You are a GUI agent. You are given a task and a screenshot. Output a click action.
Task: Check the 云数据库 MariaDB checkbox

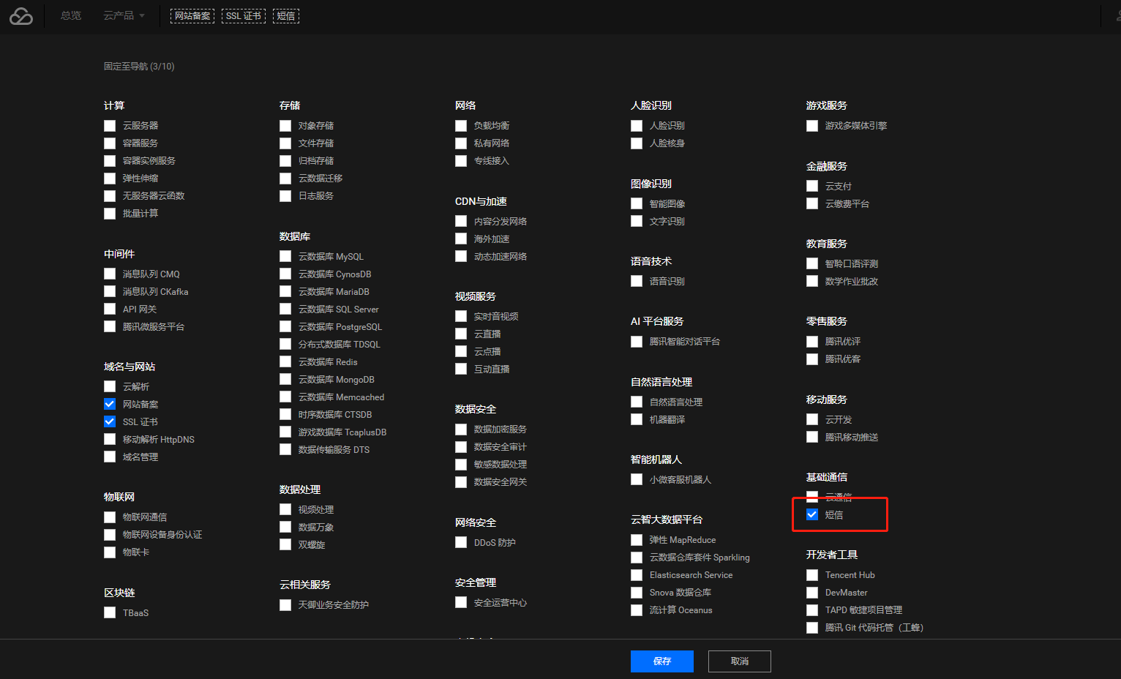click(x=285, y=291)
